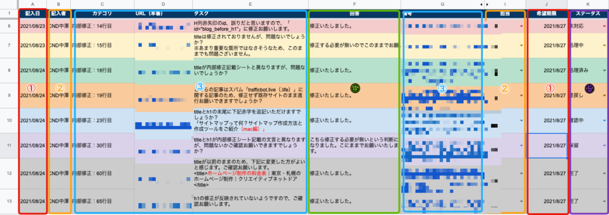Select the 希望期限 cell 2021/8/27 in row 11
The width and height of the screenshot is (609, 215).
click(x=547, y=145)
